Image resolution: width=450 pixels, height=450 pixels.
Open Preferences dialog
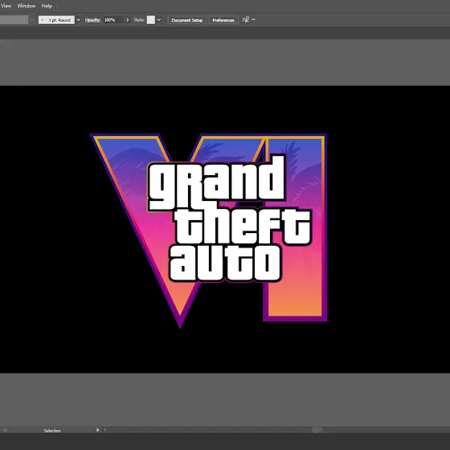223,20
